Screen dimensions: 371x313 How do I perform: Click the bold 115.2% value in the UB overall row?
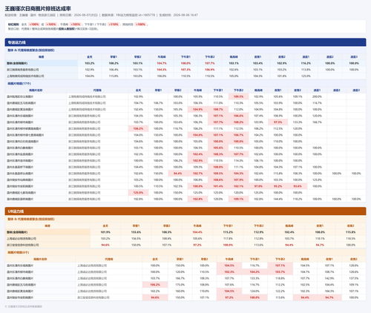(x=228, y=232)
